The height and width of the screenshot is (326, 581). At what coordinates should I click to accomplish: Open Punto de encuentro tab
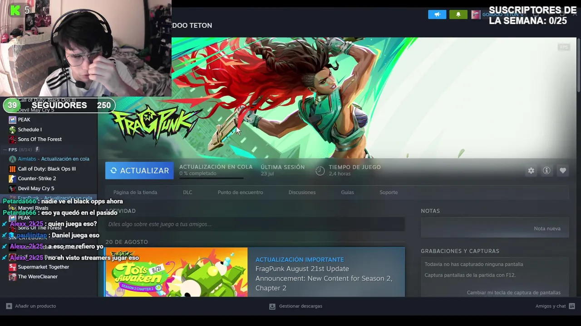240,192
